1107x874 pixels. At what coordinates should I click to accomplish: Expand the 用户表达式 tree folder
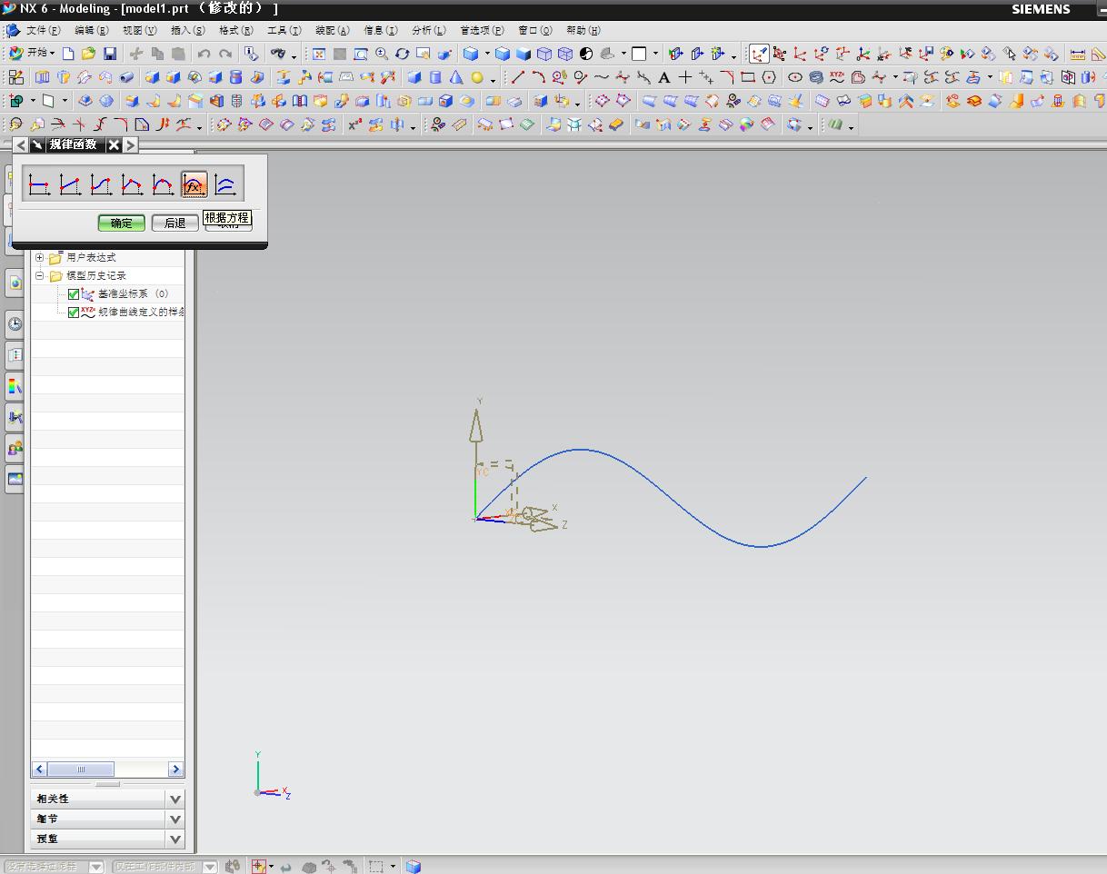[x=40, y=258]
